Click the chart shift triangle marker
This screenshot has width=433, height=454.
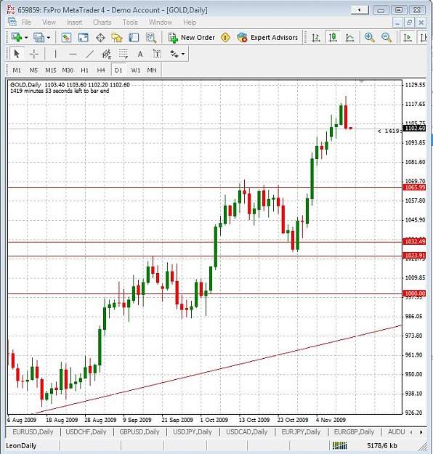click(x=361, y=82)
